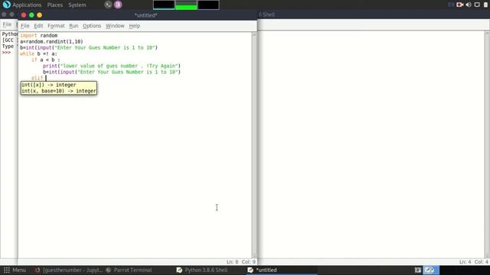
Task: Place cursor on 'import random' line
Action: click(39, 36)
